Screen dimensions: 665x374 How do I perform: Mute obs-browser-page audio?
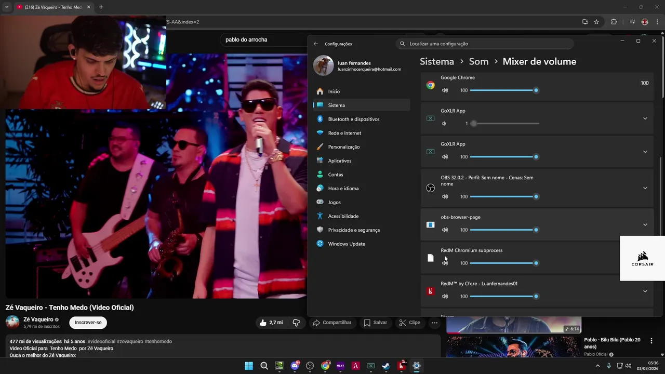(445, 230)
